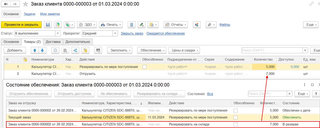This screenshot has height=128, width=320.
Task: Copy the document link using the chain icon
Action: 311,4
